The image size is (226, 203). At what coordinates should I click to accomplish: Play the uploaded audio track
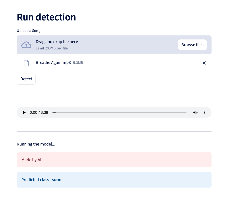click(x=24, y=112)
